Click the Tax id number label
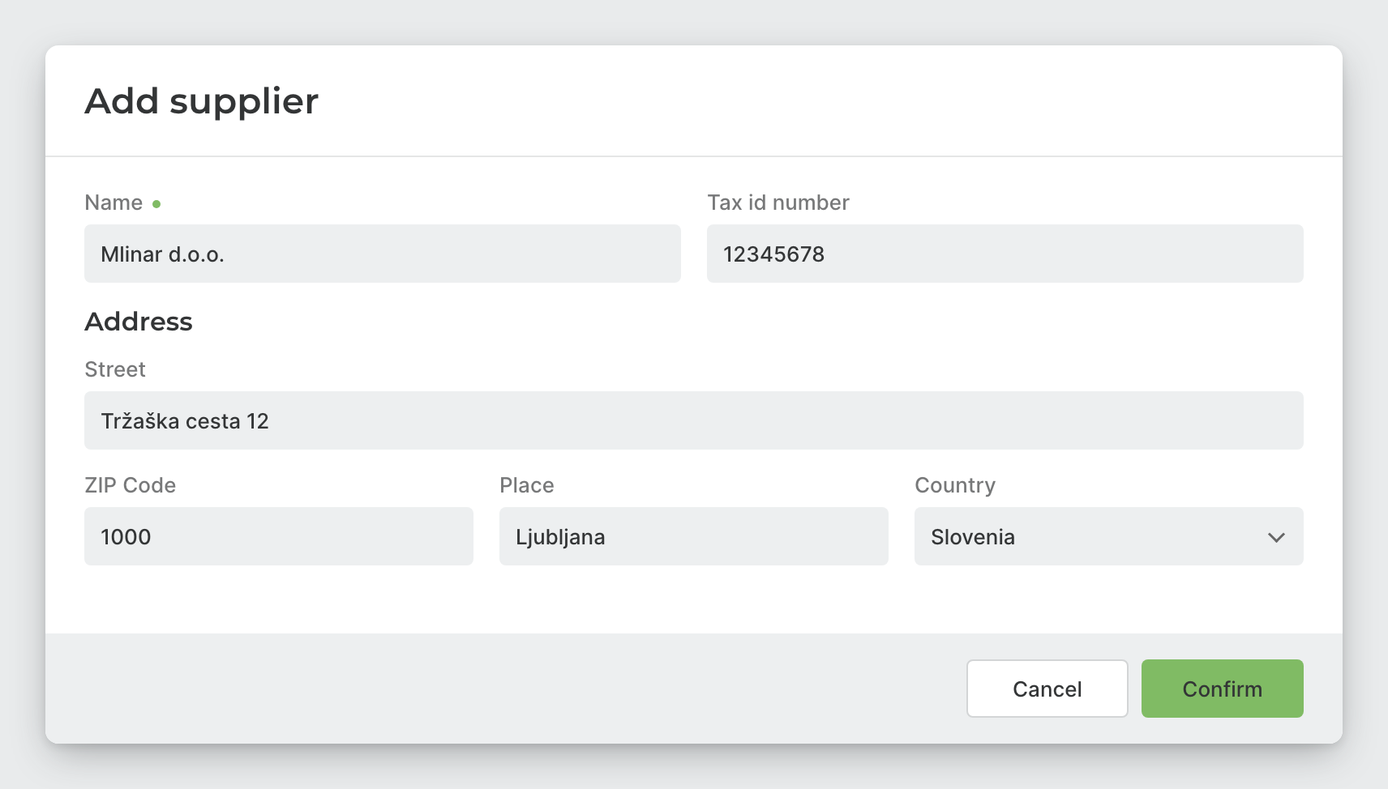This screenshot has width=1388, height=789. (x=778, y=203)
